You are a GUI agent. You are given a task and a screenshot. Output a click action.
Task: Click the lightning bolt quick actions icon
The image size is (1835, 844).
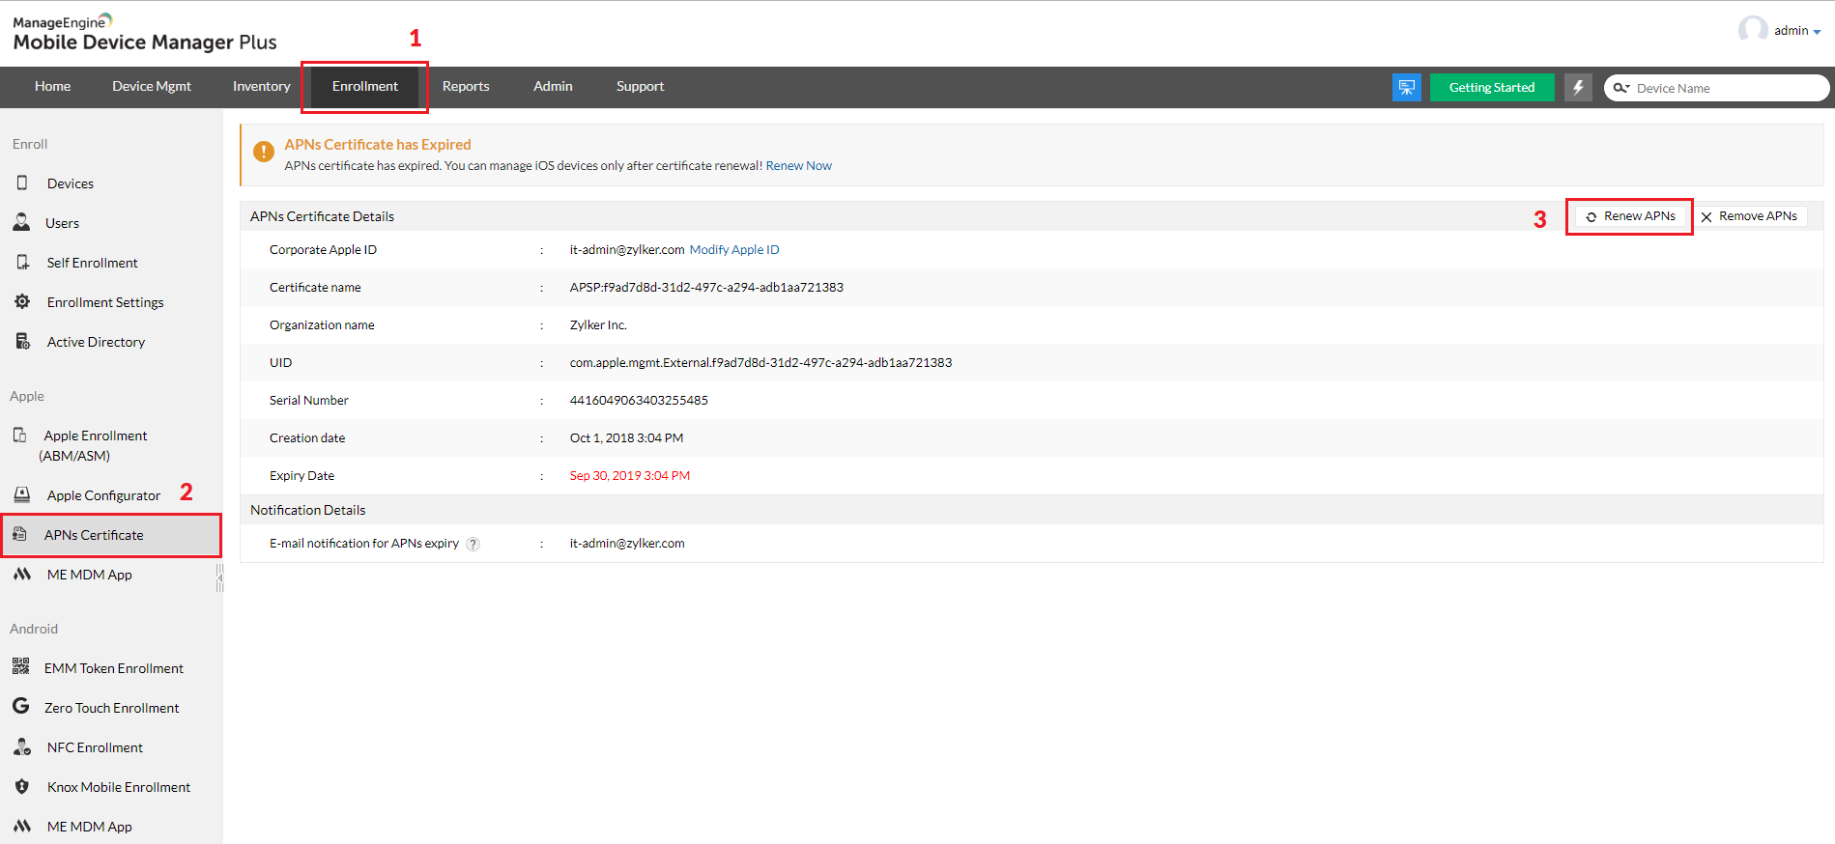[1578, 87]
